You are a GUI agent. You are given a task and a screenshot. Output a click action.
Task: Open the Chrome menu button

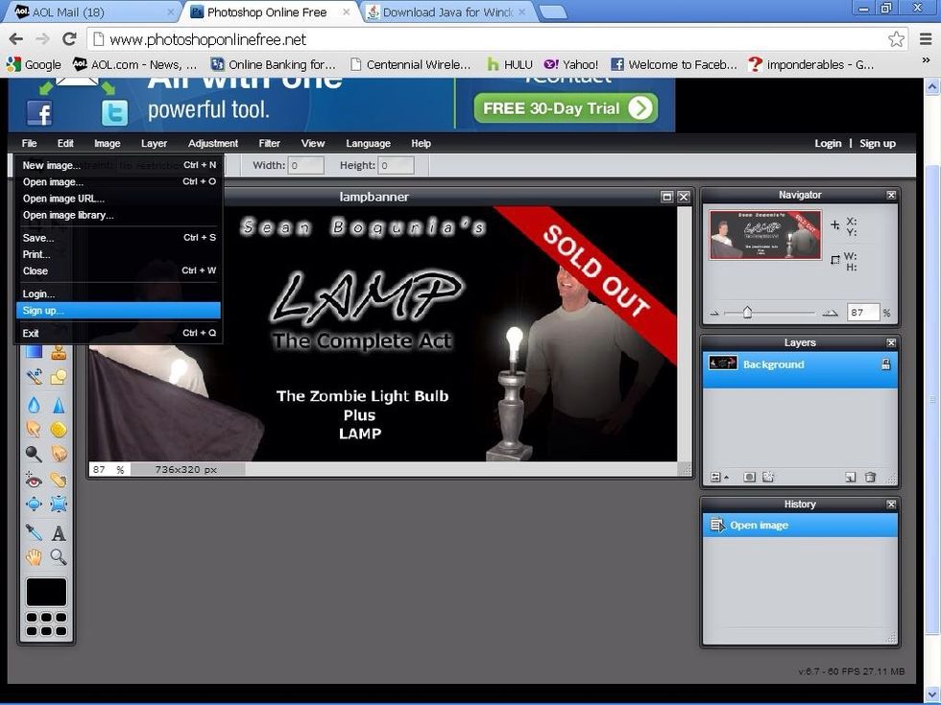click(x=926, y=39)
